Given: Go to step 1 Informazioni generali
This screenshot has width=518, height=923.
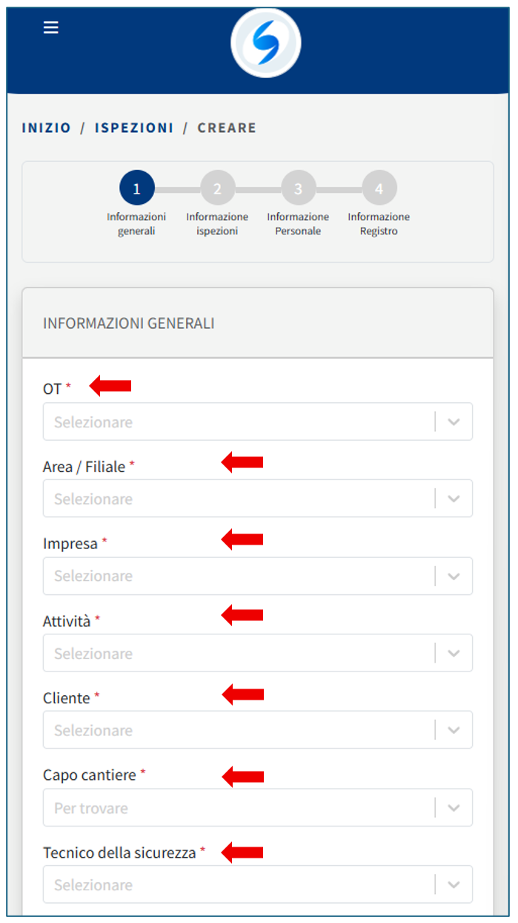Looking at the screenshot, I should coord(136,188).
